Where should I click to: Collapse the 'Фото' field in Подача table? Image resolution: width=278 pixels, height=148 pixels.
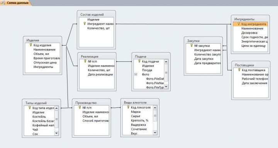pos(136,75)
